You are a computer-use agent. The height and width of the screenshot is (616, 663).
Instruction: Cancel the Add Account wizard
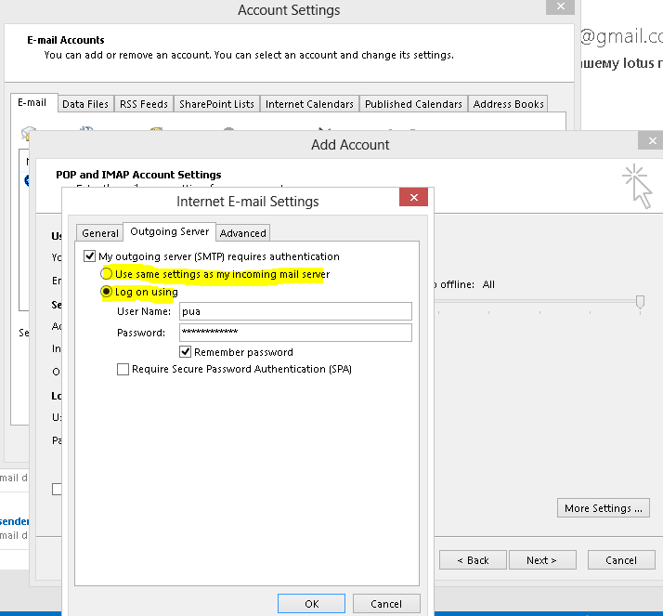620,560
